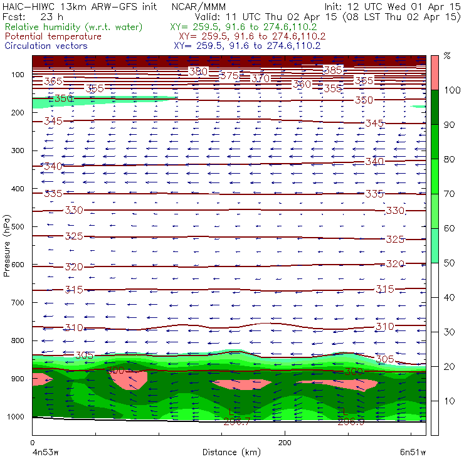Click the 'Distance (km)' axis label
Viewport: 464px width, 464px height.
tap(231, 452)
